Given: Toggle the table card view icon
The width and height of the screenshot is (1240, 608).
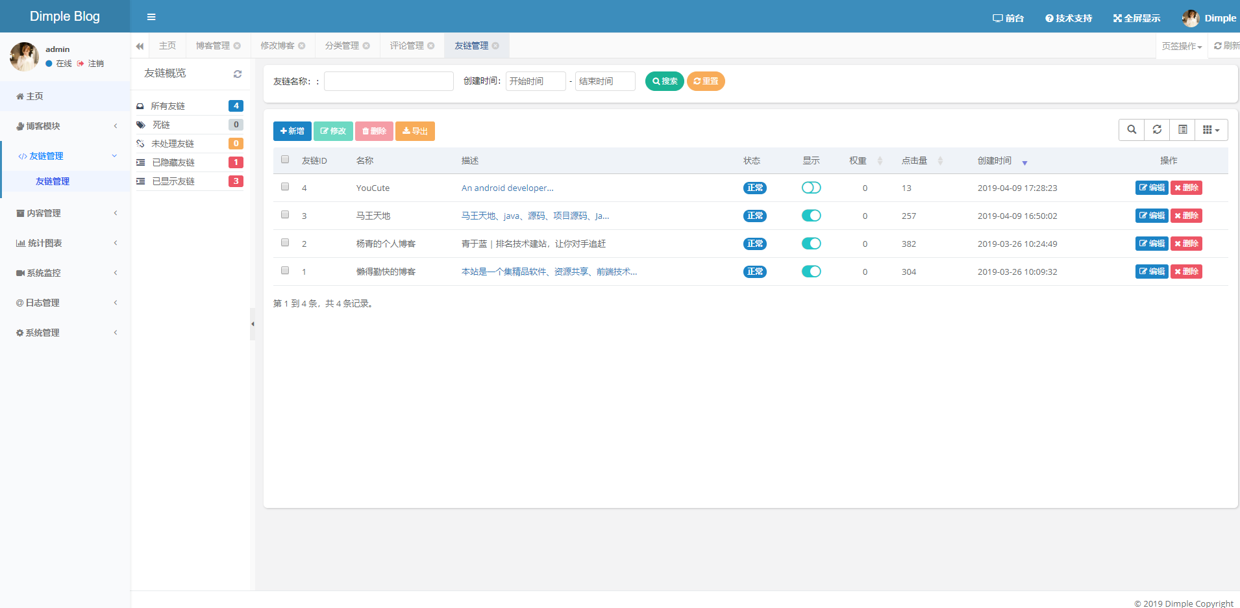Looking at the screenshot, I should click(x=1183, y=130).
